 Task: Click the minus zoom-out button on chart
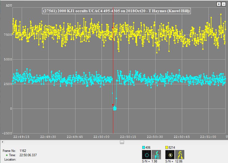click(x=223, y=4)
